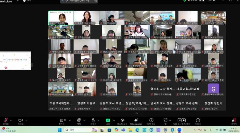This screenshot has height=133, width=240.
Task: Open the More options menu
Action: 198,121
